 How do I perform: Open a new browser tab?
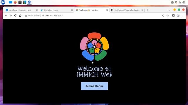pyautogui.click(x=148, y=10)
